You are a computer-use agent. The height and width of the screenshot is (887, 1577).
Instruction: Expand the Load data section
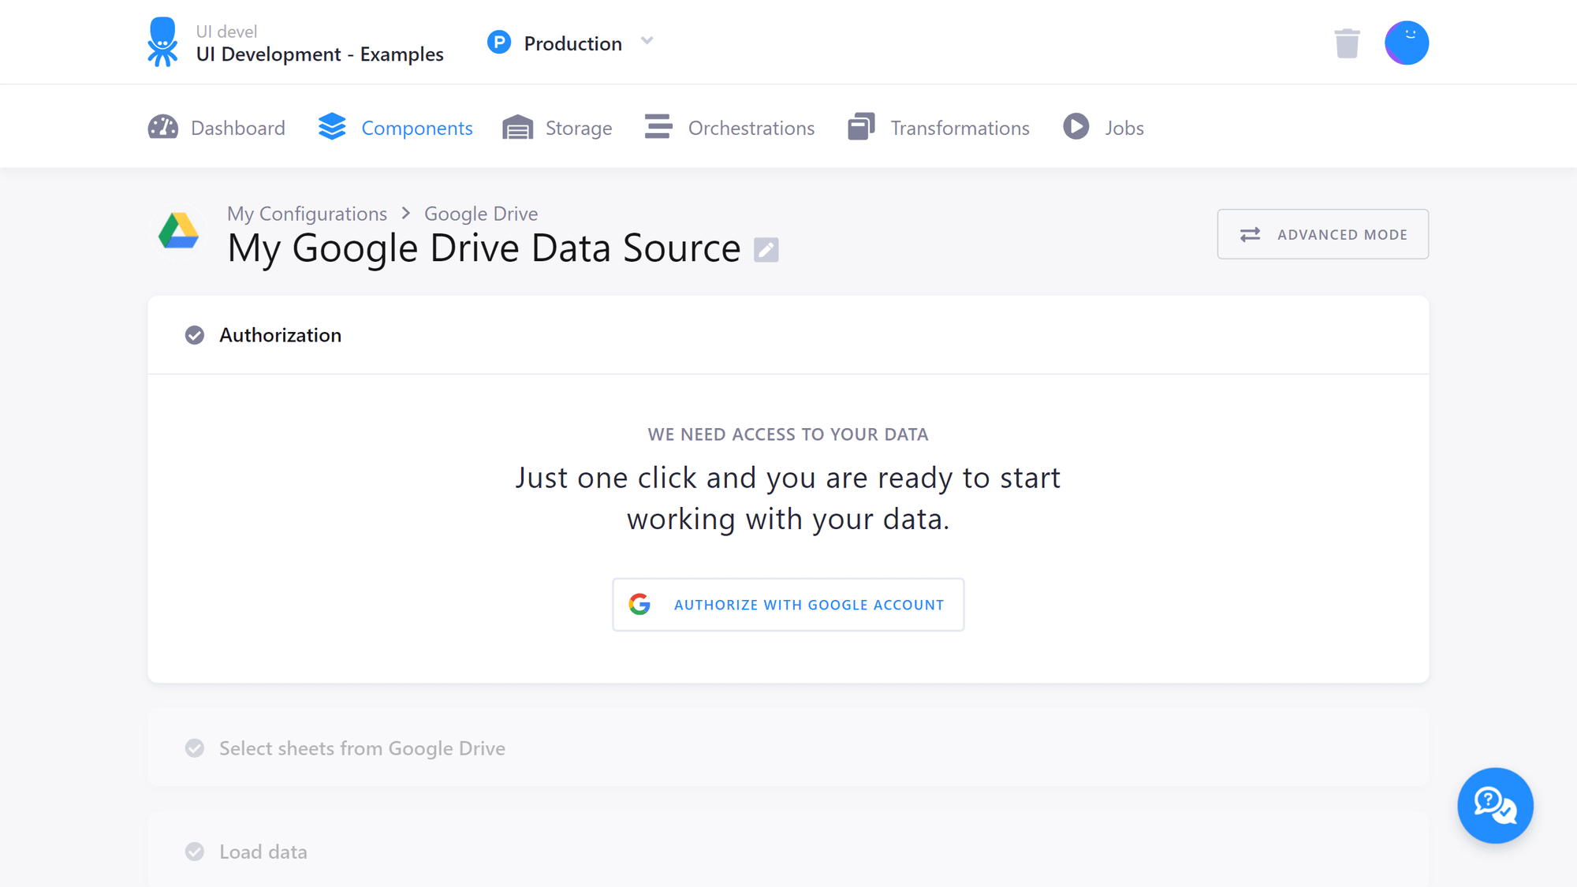263,852
